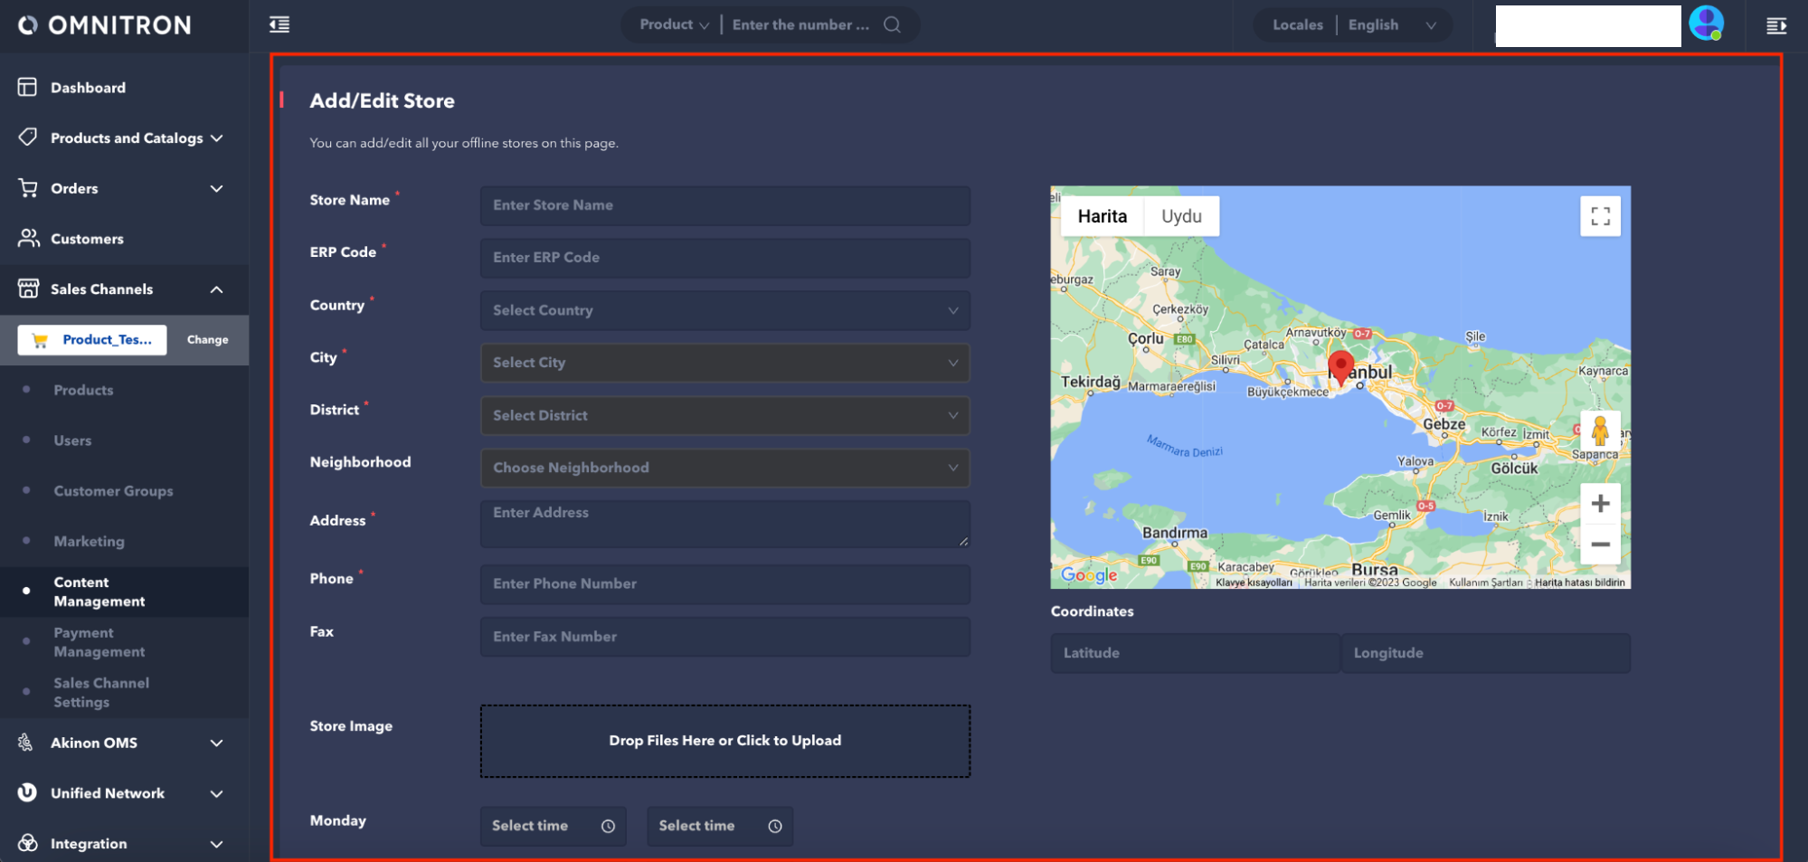This screenshot has height=862, width=1808.
Task: Zoom out on the map
Action: click(1600, 545)
